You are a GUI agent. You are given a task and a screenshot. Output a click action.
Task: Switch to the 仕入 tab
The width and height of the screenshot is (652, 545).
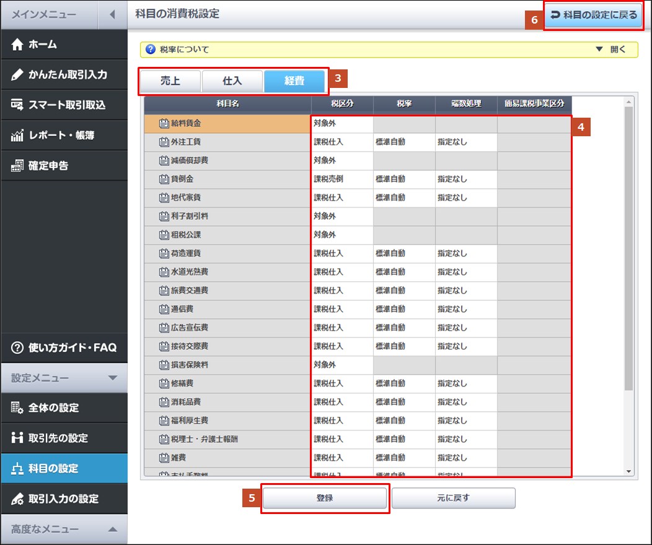point(232,81)
